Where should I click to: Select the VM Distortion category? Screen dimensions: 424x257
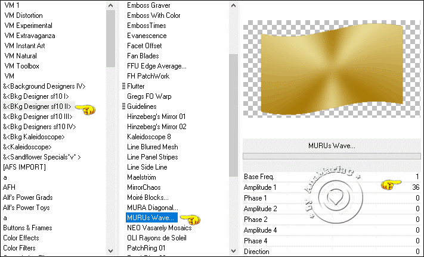(23, 15)
